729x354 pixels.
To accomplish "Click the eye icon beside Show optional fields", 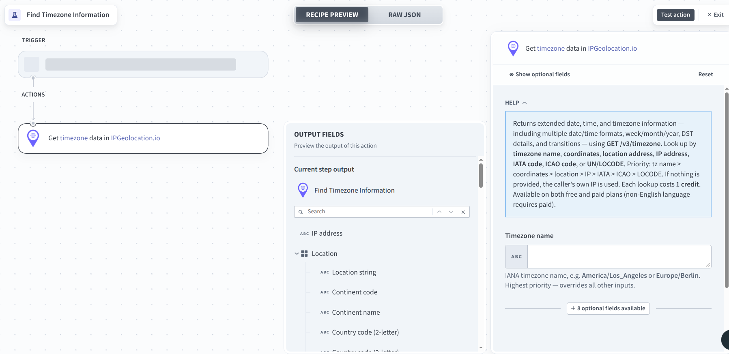I will pos(512,75).
